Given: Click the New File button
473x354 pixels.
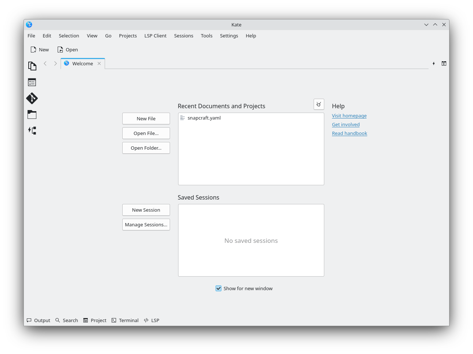Looking at the screenshot, I should point(146,118).
